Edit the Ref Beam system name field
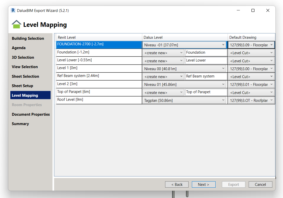 click(x=206, y=76)
